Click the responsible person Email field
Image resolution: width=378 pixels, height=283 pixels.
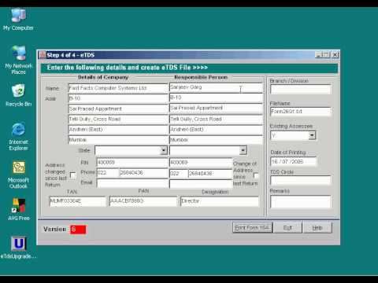(x=201, y=184)
